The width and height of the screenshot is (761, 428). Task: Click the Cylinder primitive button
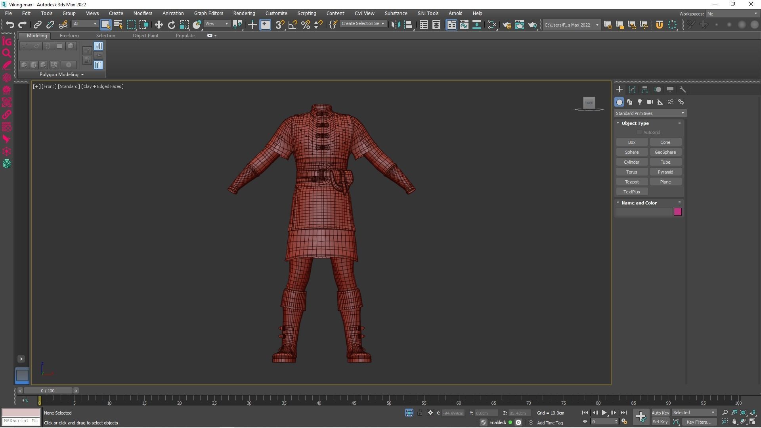[x=632, y=162]
